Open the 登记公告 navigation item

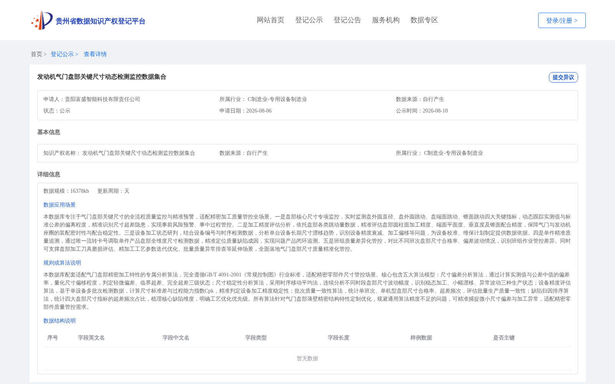tap(347, 20)
